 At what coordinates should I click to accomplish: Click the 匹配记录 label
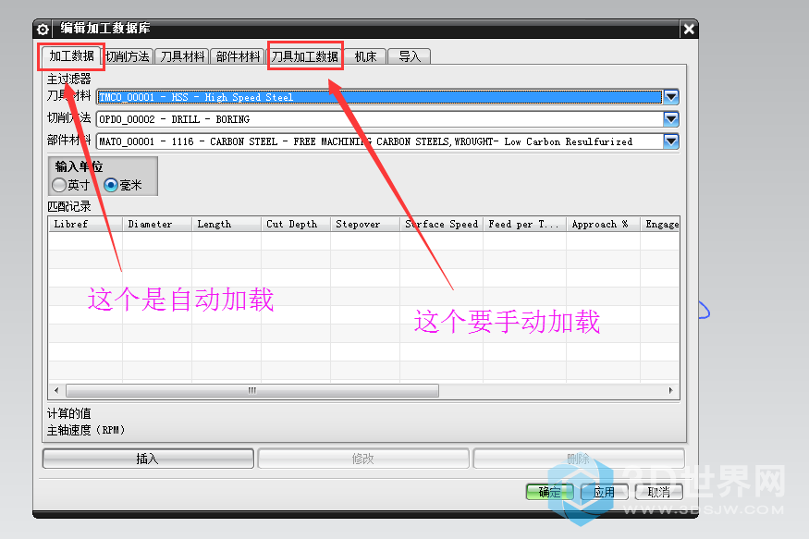click(x=69, y=207)
